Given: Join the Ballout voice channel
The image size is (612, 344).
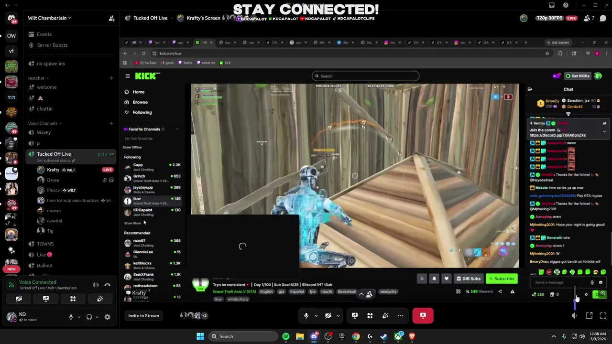Looking at the screenshot, I should 44,266.
